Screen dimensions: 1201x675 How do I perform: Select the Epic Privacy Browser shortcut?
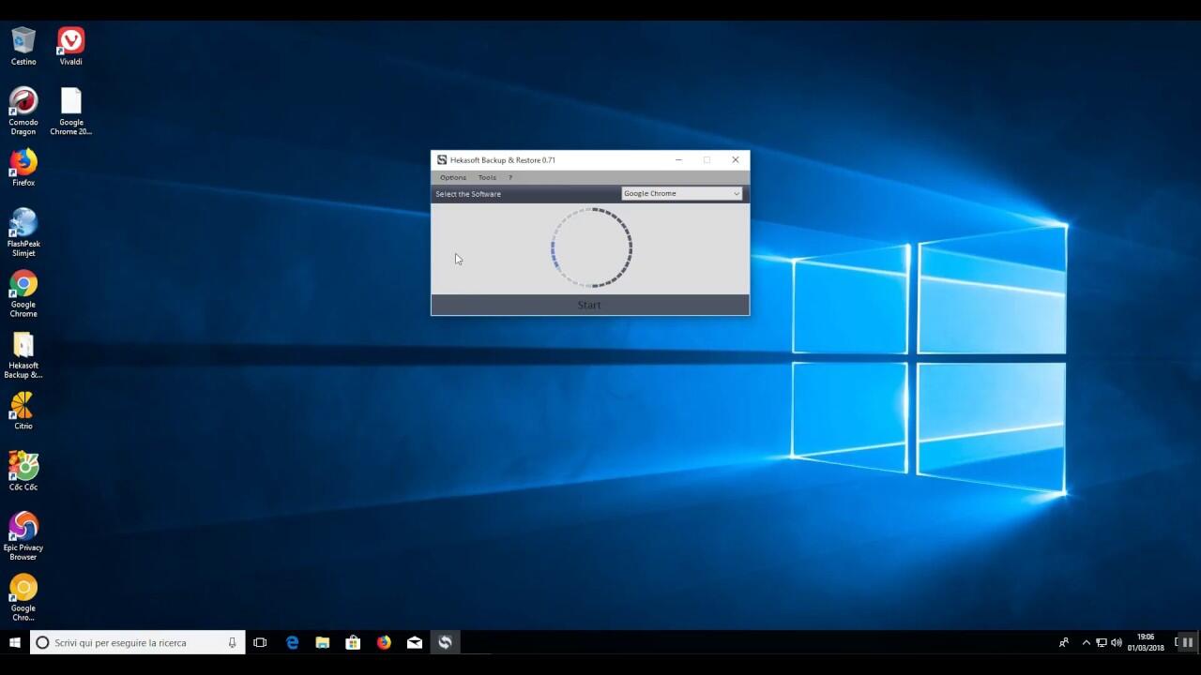coord(23,536)
